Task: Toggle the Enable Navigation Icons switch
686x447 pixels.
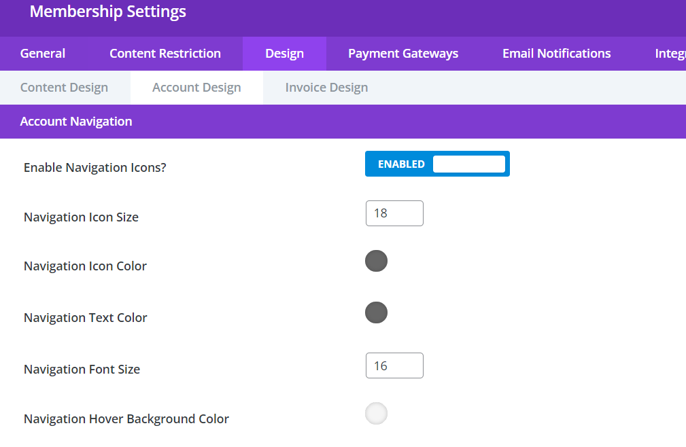Action: click(437, 164)
